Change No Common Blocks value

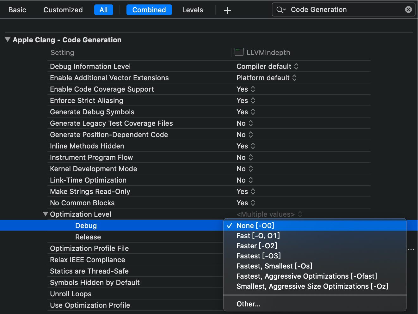point(246,203)
